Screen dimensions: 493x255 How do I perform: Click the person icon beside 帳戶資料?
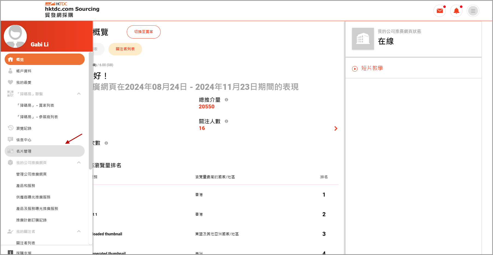tap(10, 71)
